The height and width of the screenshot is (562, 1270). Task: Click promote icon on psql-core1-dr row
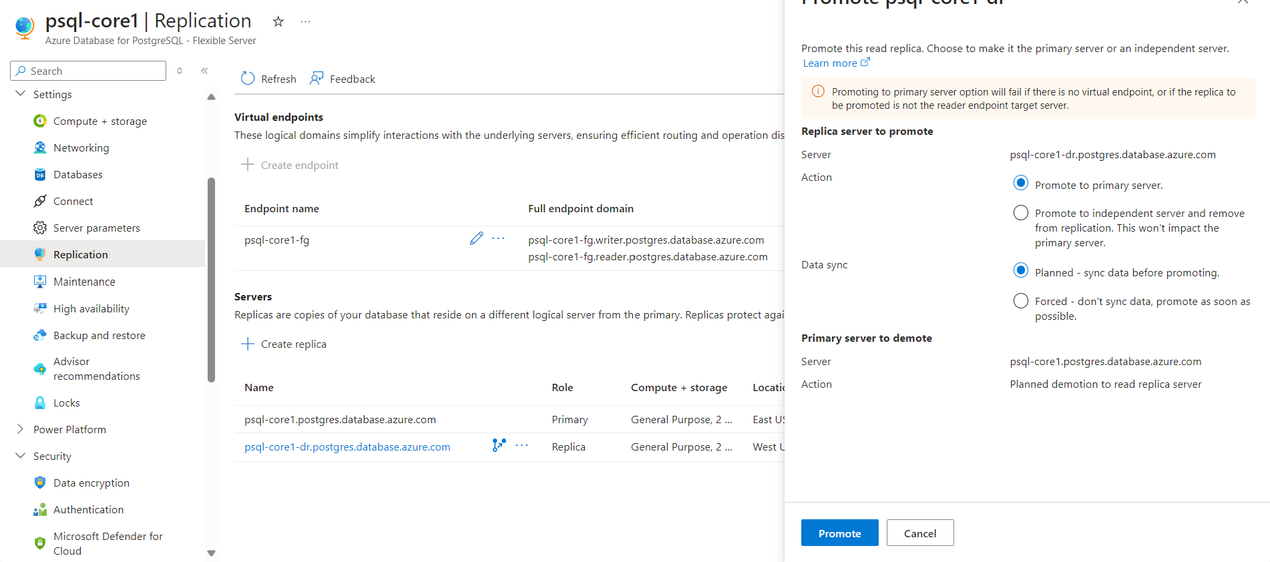(x=499, y=445)
